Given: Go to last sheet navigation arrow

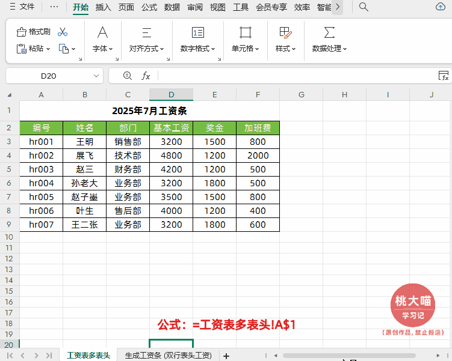Looking at the screenshot, I should pos(49,356).
